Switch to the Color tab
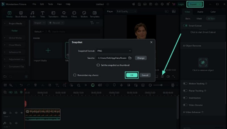This screenshot has width=227, height=129. pos(213,12)
